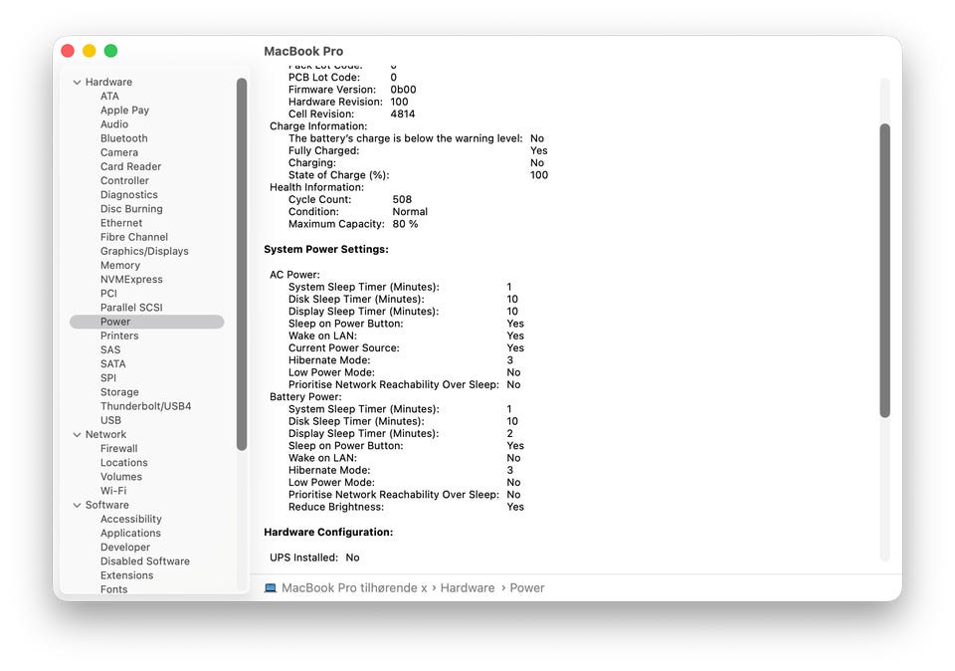The height and width of the screenshot is (671, 955).
Task: Click the Network section label
Action: pos(106,434)
